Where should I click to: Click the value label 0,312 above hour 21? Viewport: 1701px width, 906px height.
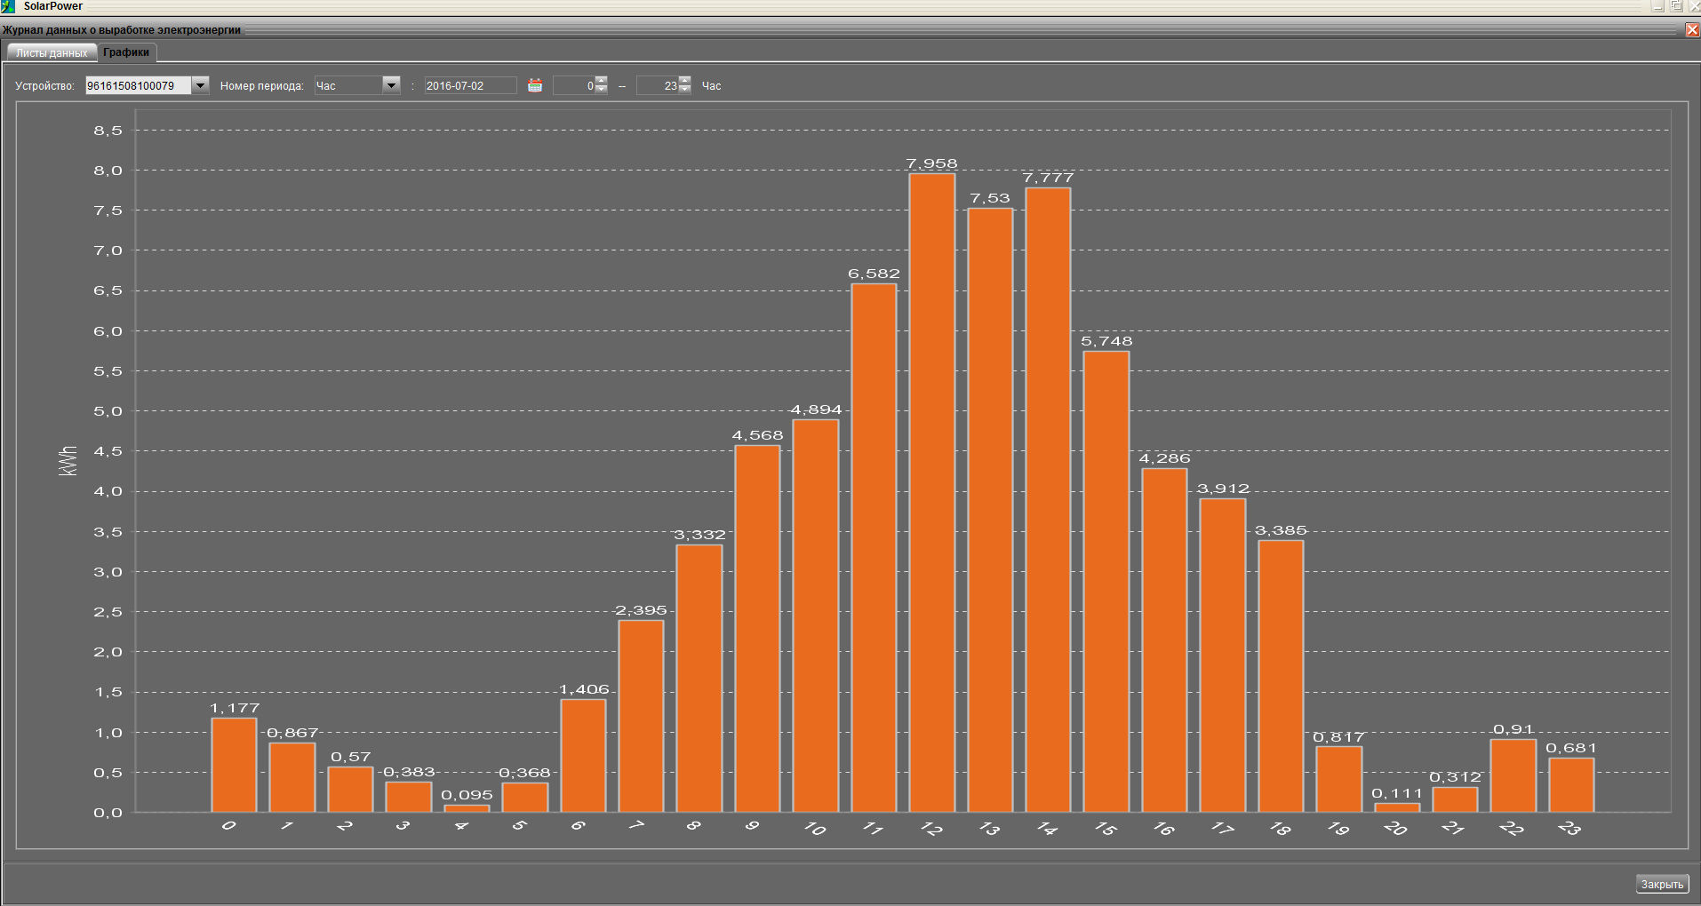pyautogui.click(x=1455, y=777)
